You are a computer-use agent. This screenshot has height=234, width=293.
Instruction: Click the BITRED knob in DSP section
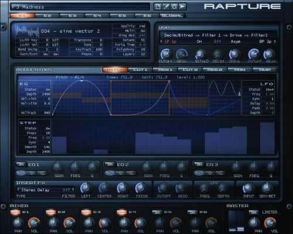(x=200, y=54)
